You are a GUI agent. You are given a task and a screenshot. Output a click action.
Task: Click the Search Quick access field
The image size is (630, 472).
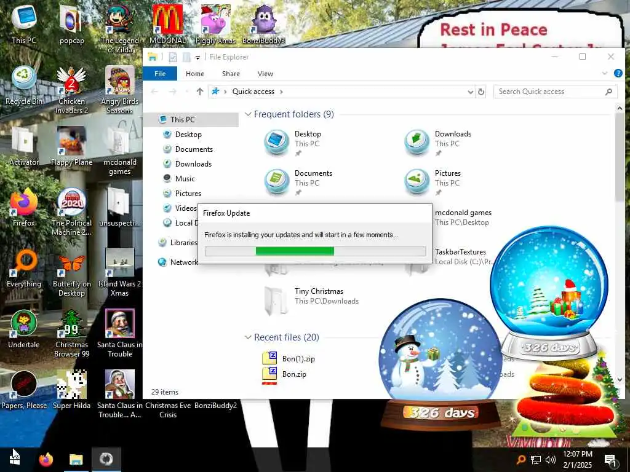[x=556, y=92]
